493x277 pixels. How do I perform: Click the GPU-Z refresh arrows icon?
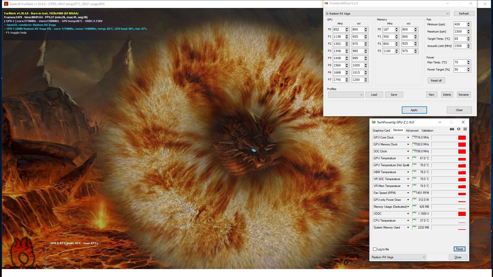pyautogui.click(x=459, y=129)
